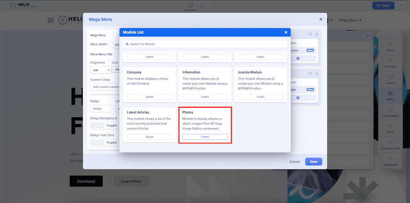Click the Menu badge on Newsletter item
410x203 pixels.
click(x=310, y=89)
